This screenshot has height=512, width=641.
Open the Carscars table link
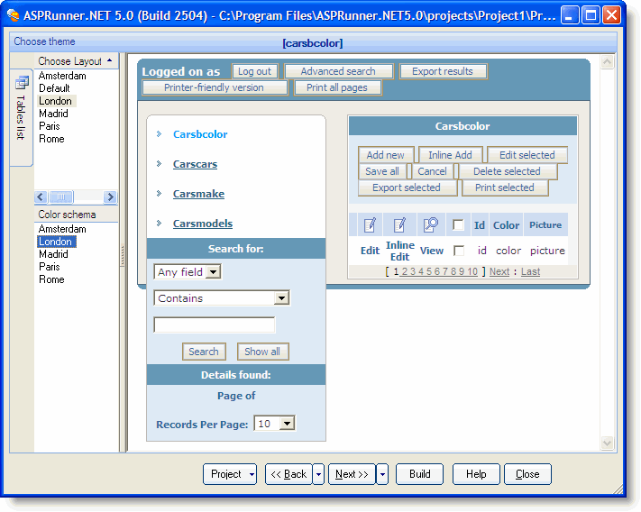pyautogui.click(x=195, y=164)
